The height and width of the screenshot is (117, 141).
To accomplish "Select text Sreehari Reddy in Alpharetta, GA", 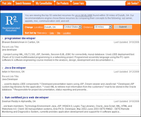I will pyautogui.click(x=19, y=101).
